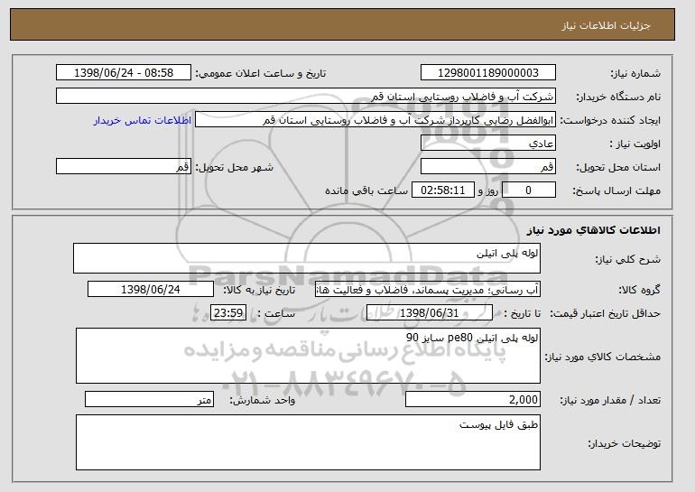Click the item specifications box pe80 سایز 90
The image size is (695, 492).
pos(308,356)
